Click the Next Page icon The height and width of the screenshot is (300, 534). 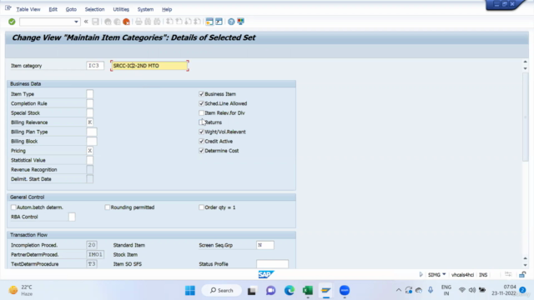coord(188,22)
